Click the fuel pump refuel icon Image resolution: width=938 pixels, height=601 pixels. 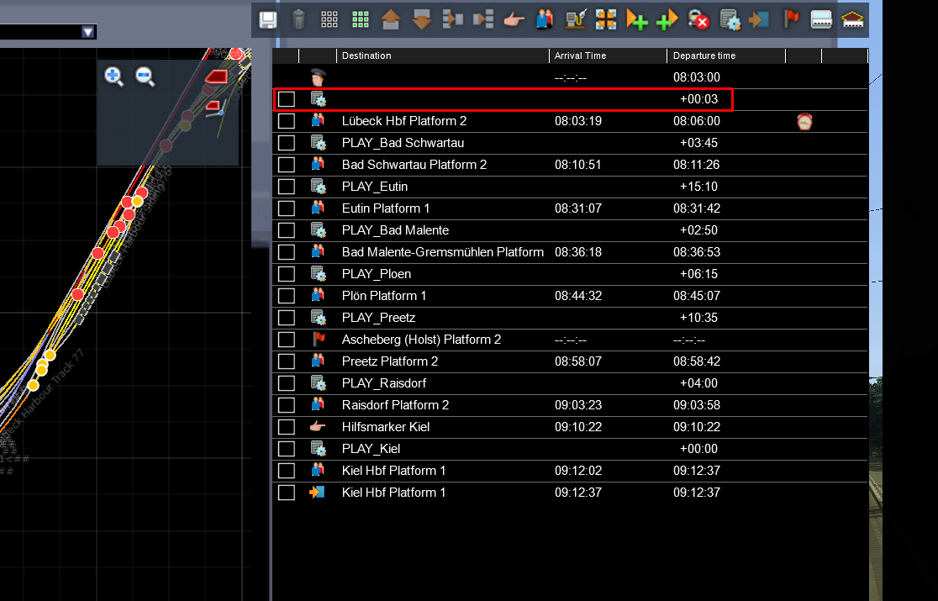pyautogui.click(x=576, y=19)
